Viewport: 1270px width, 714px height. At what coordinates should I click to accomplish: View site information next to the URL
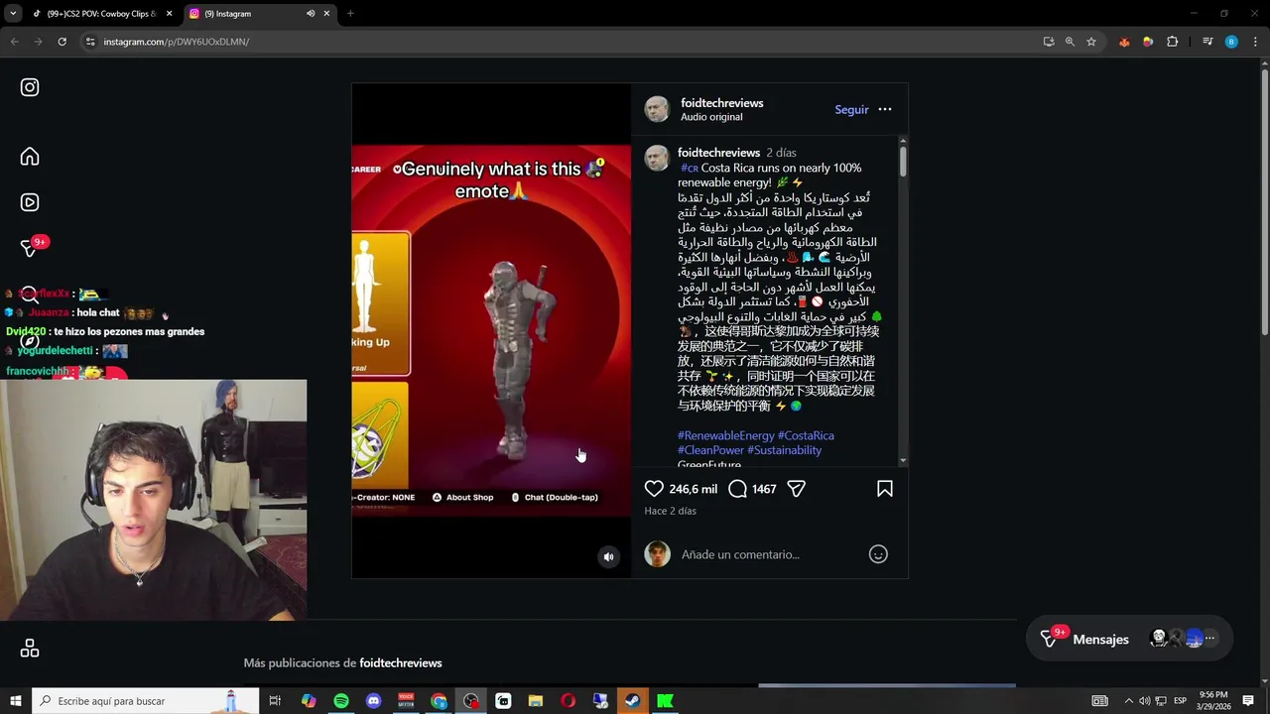coord(89,42)
